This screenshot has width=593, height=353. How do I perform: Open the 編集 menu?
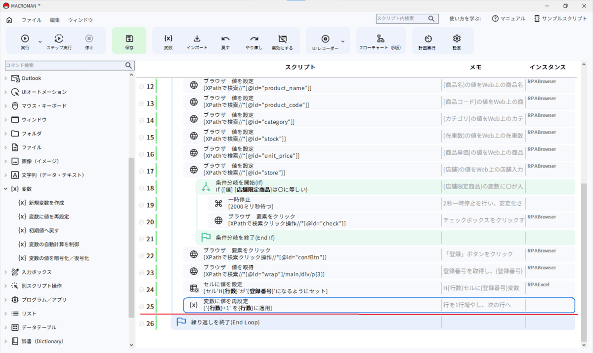55,20
